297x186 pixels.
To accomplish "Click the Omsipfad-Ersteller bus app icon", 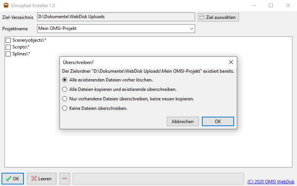I will pyautogui.click(x=6, y=6).
